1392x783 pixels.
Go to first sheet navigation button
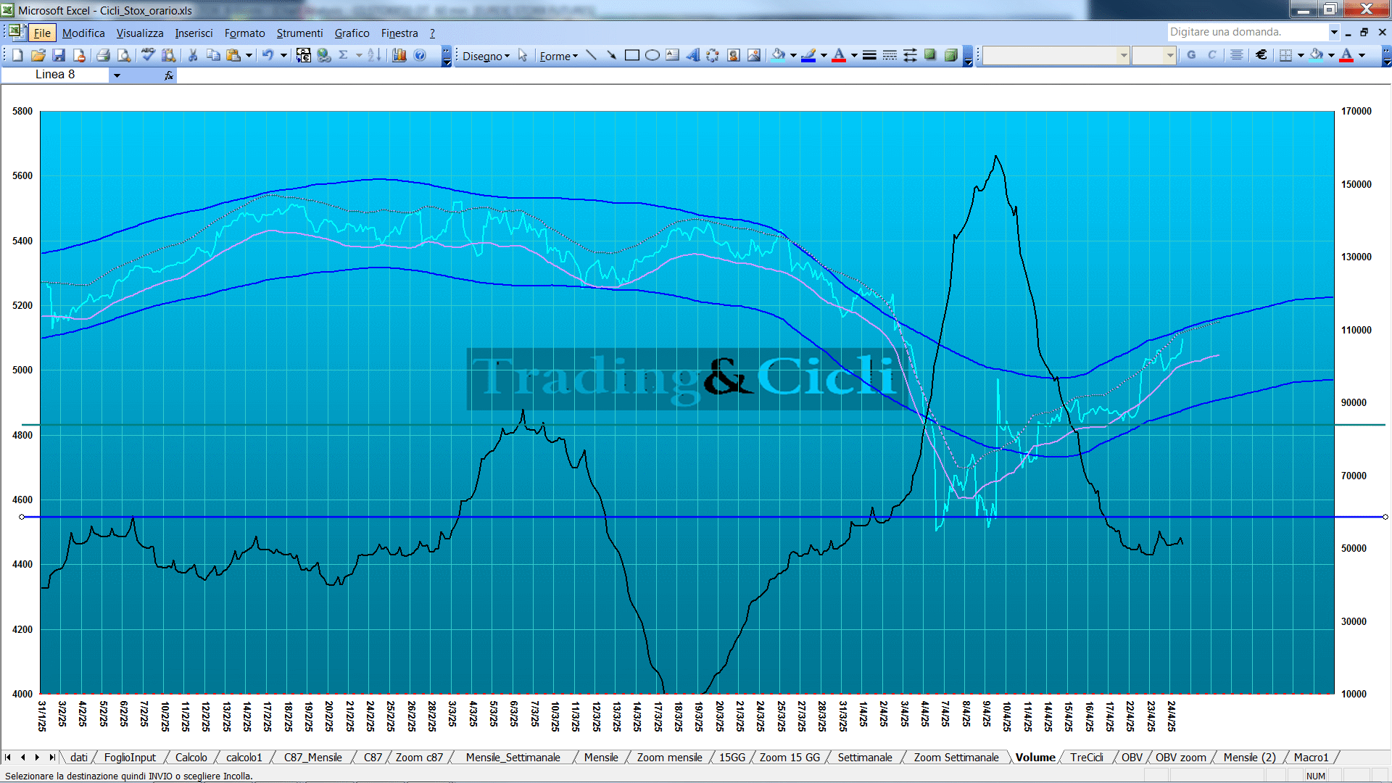point(8,758)
